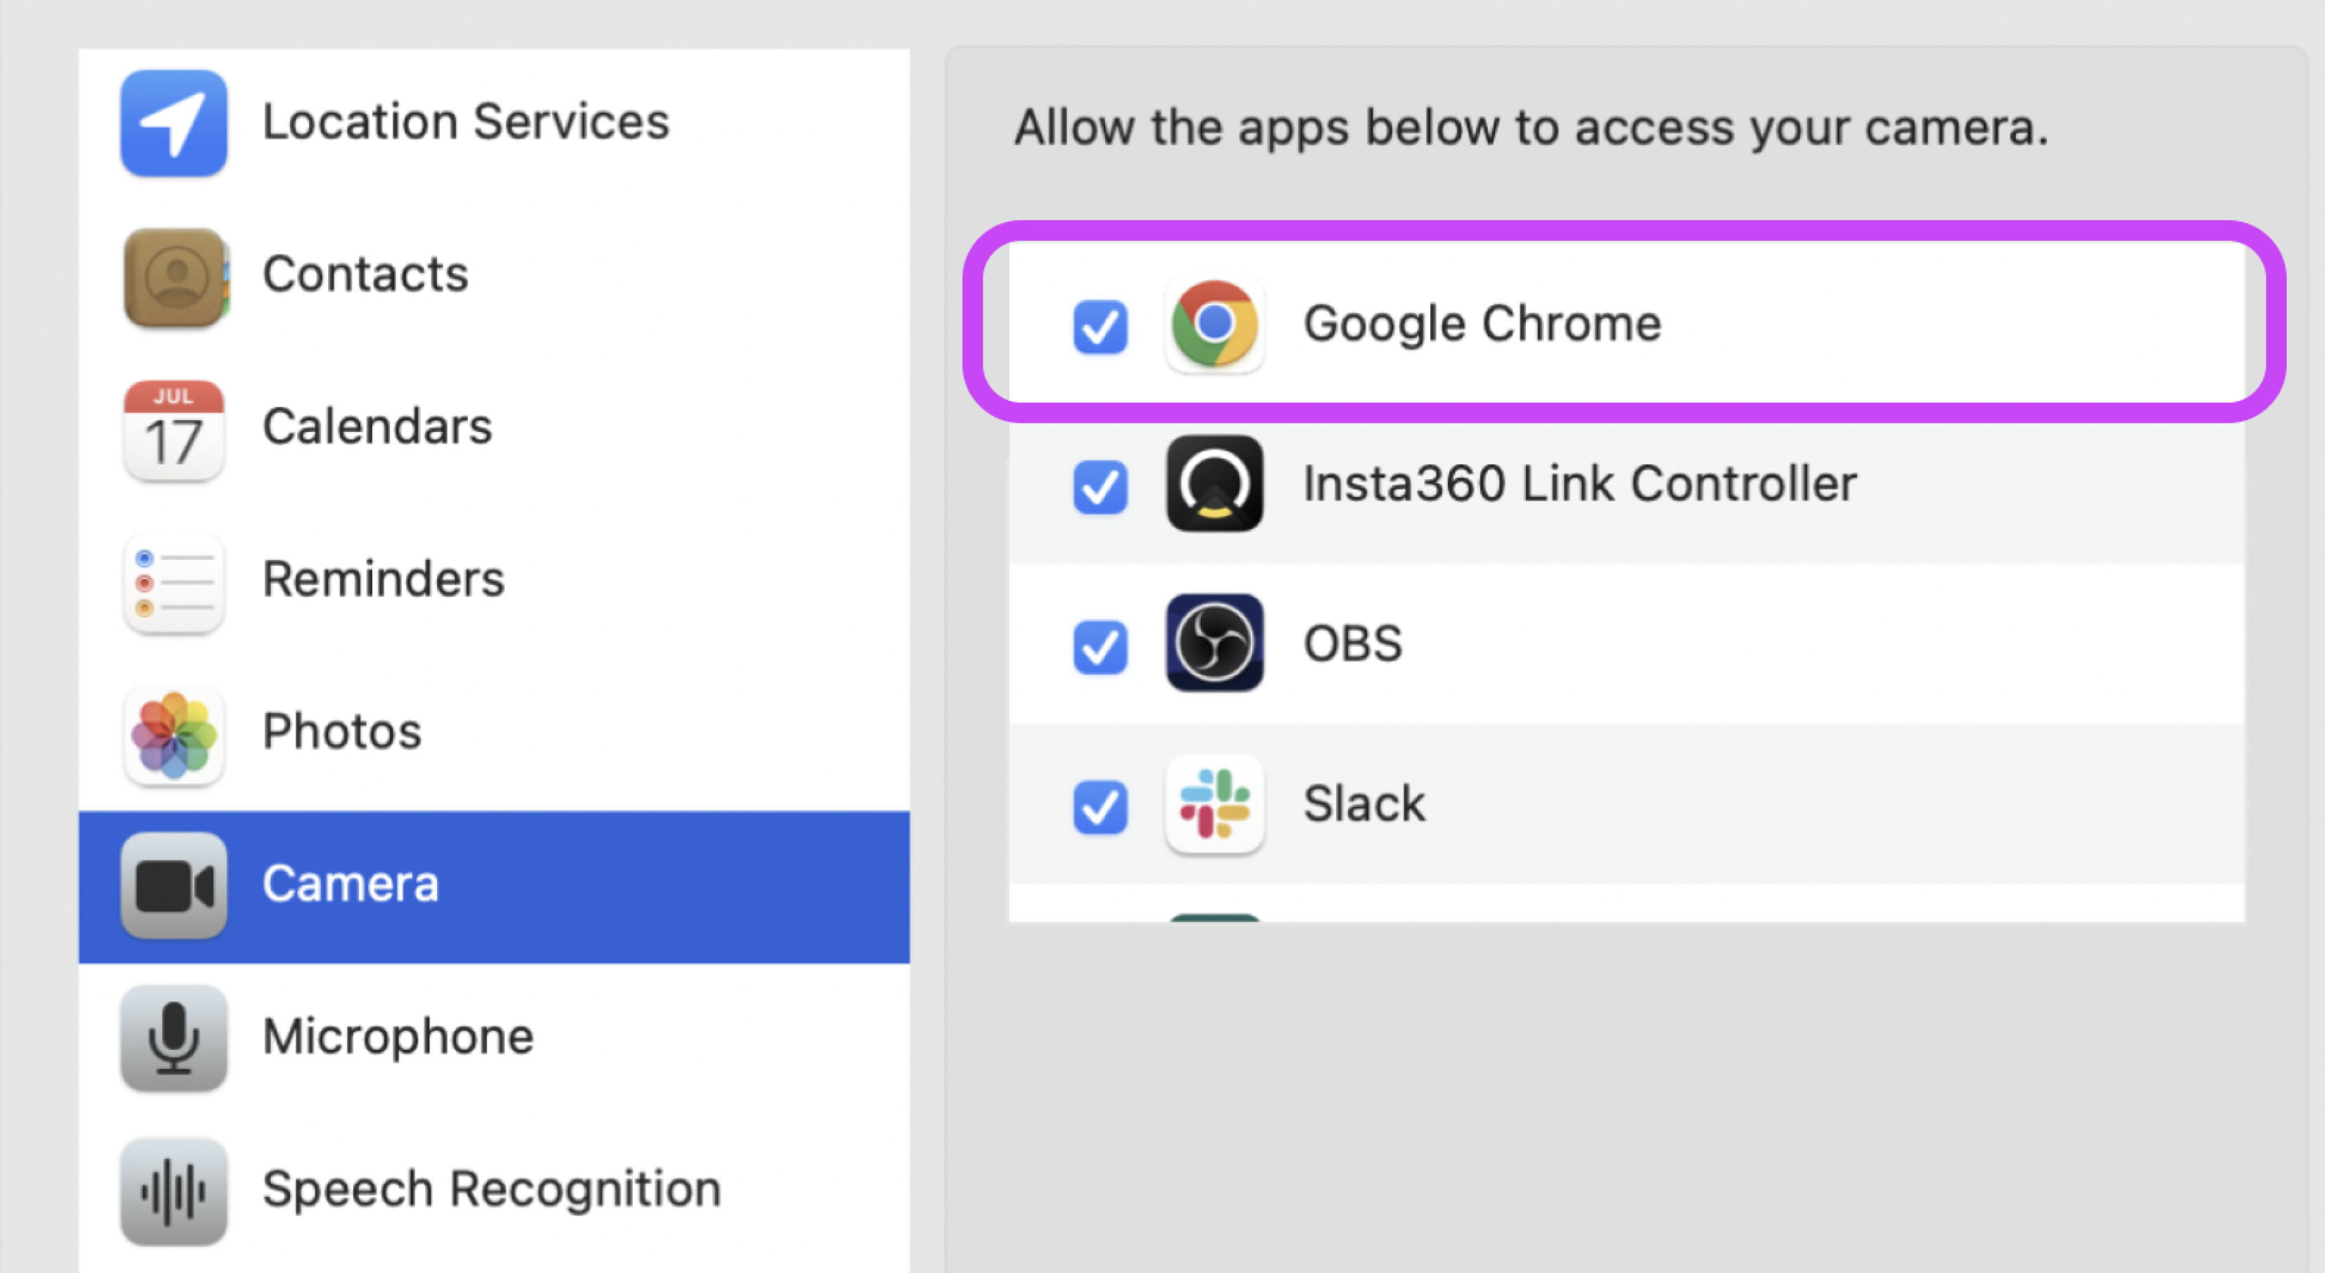Click the Insta360 Link Controller icon

[x=1214, y=483]
